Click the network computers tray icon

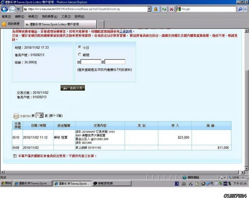(208, 184)
